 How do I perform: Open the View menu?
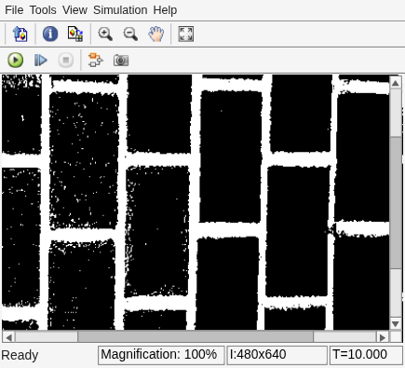[74, 10]
